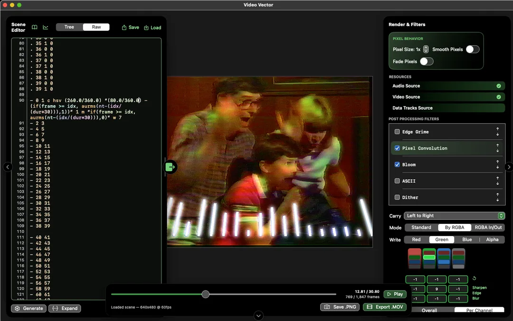The height and width of the screenshot is (321, 513).
Task: Enable the Dither filter checkbox
Action: tap(397, 197)
